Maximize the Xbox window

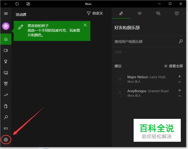tap(170, 4)
